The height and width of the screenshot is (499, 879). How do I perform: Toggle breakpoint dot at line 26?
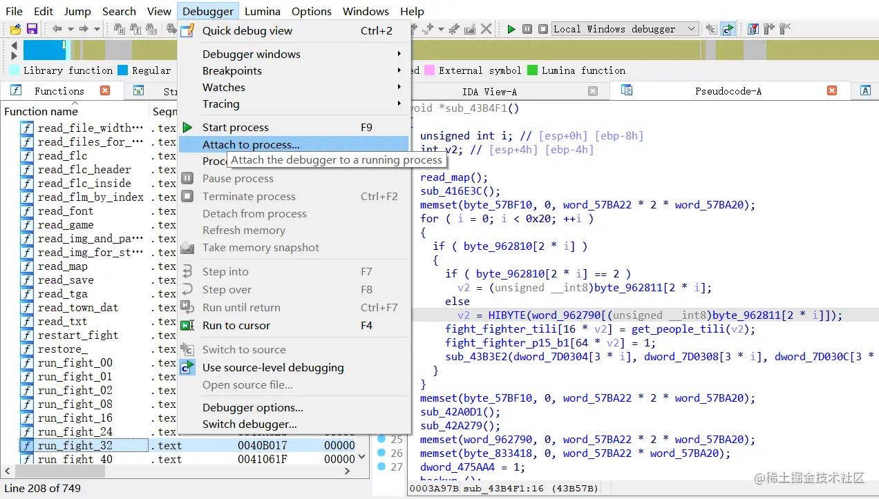[x=381, y=453]
